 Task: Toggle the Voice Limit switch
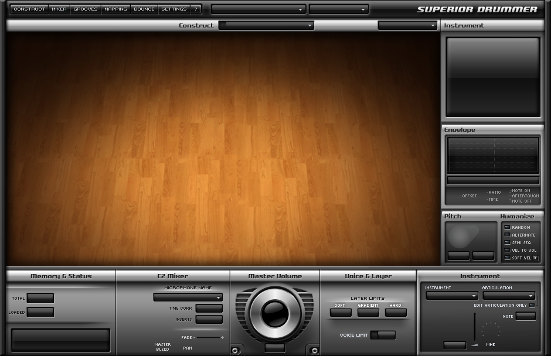(383, 335)
